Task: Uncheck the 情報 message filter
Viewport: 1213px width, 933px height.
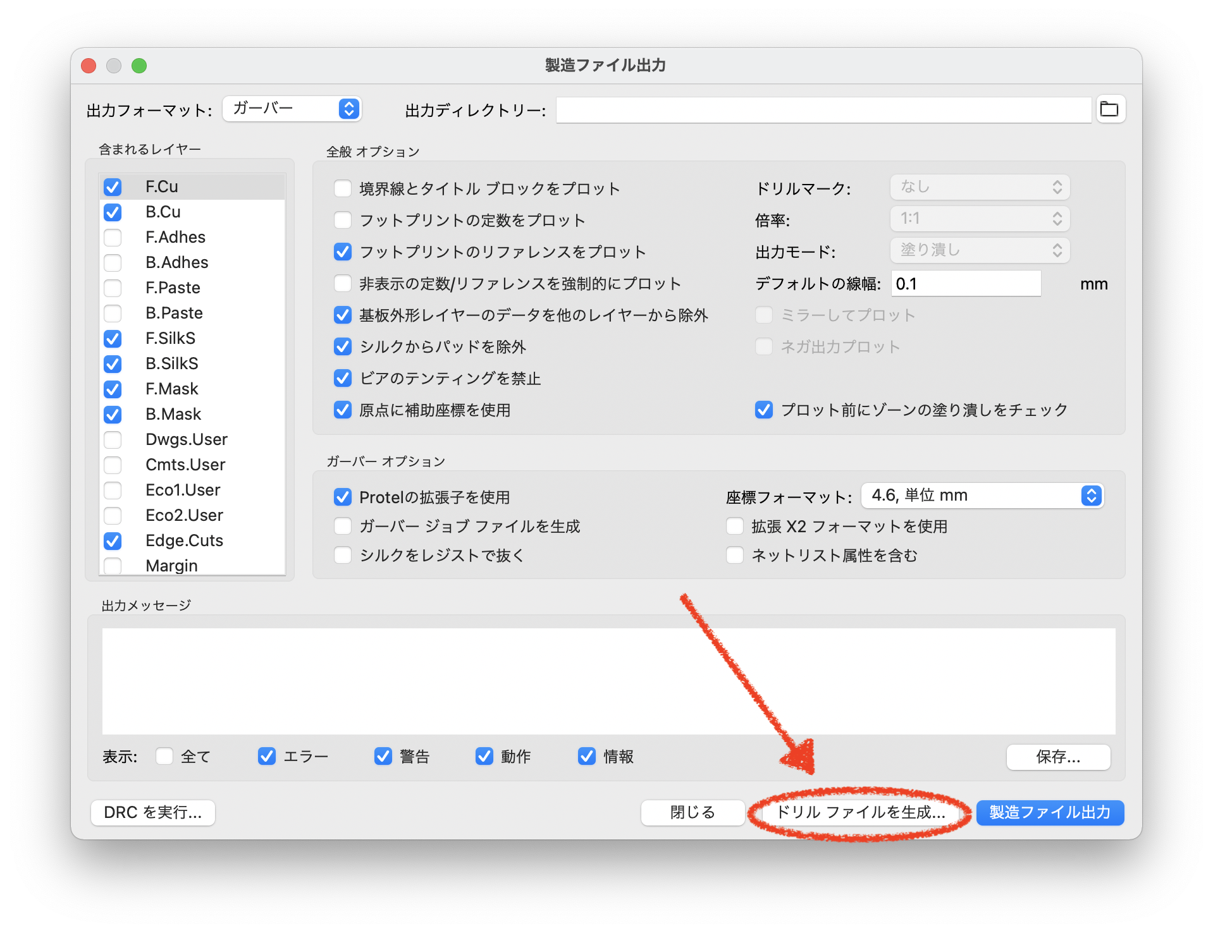Action: [587, 756]
